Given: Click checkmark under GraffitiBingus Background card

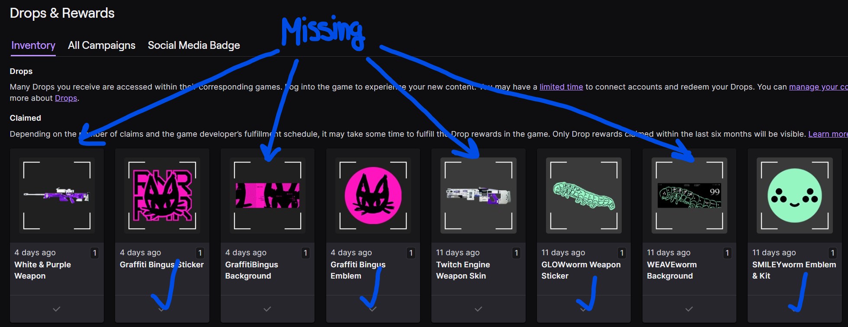Looking at the screenshot, I should click(x=267, y=309).
